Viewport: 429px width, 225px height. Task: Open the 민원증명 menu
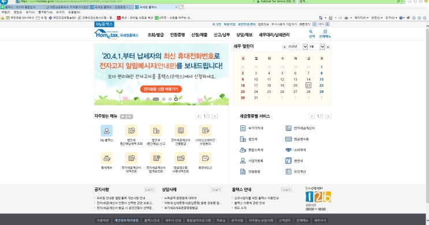pos(177,35)
